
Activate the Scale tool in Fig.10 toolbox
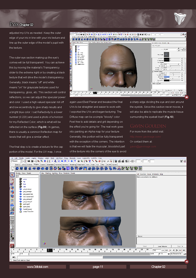(x=12, y=196)
